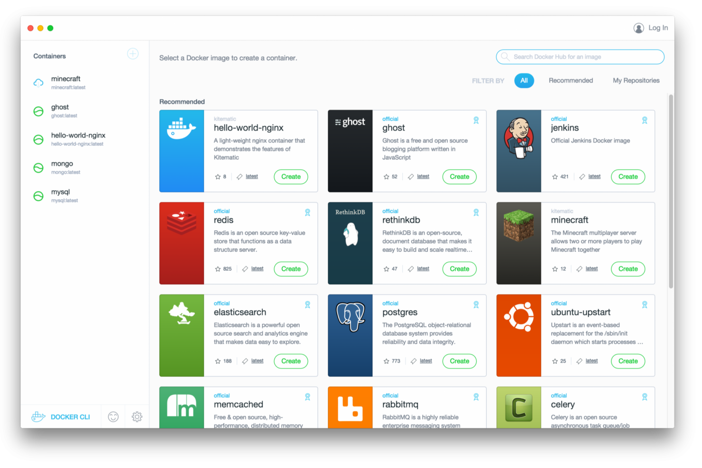Viewport: 702px width, 468px height.
Task: Open preferences via the gear icon
Action: click(x=137, y=417)
